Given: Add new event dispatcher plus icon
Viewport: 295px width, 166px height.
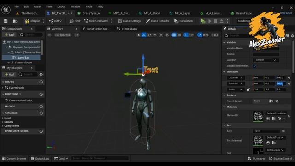Looking at the screenshot, I should [41, 131].
